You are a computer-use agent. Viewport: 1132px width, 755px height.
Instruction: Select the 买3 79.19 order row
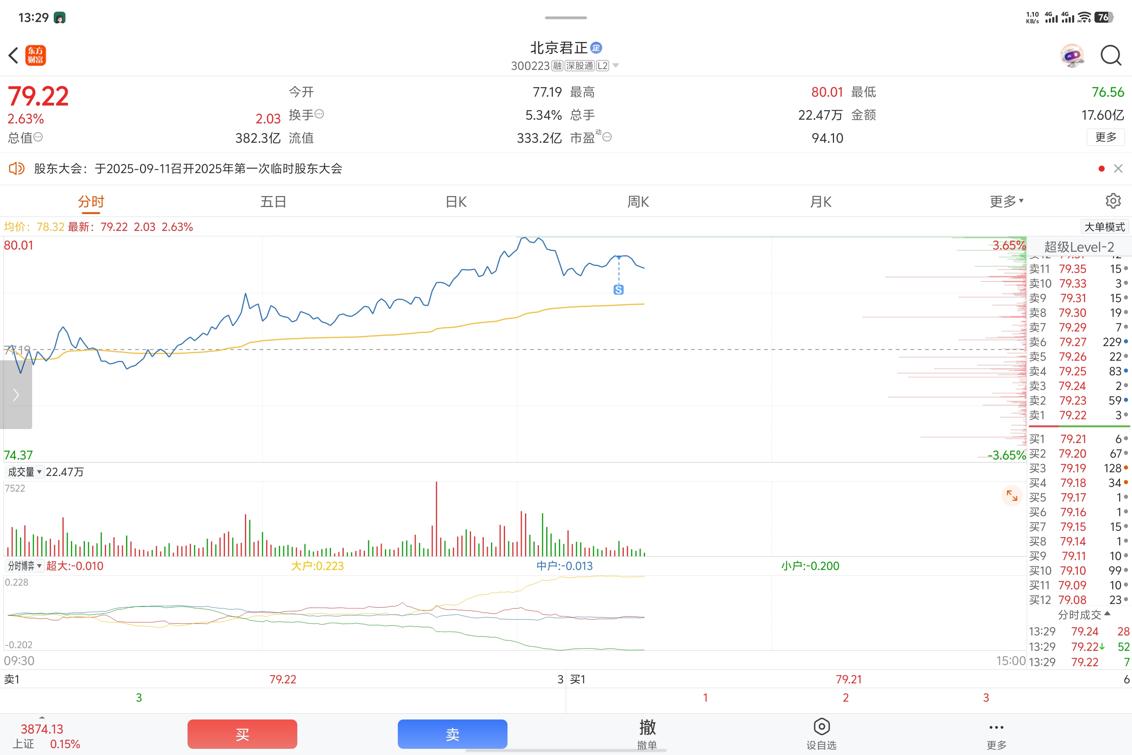click(x=1079, y=468)
